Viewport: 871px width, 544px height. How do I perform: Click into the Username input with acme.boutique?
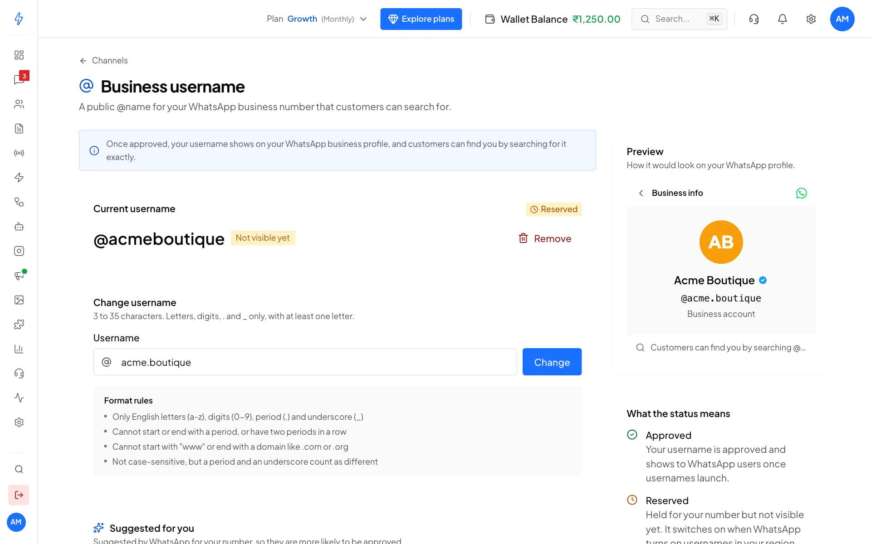coord(305,362)
